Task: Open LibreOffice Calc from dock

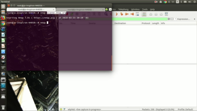Action: coord(3,40)
